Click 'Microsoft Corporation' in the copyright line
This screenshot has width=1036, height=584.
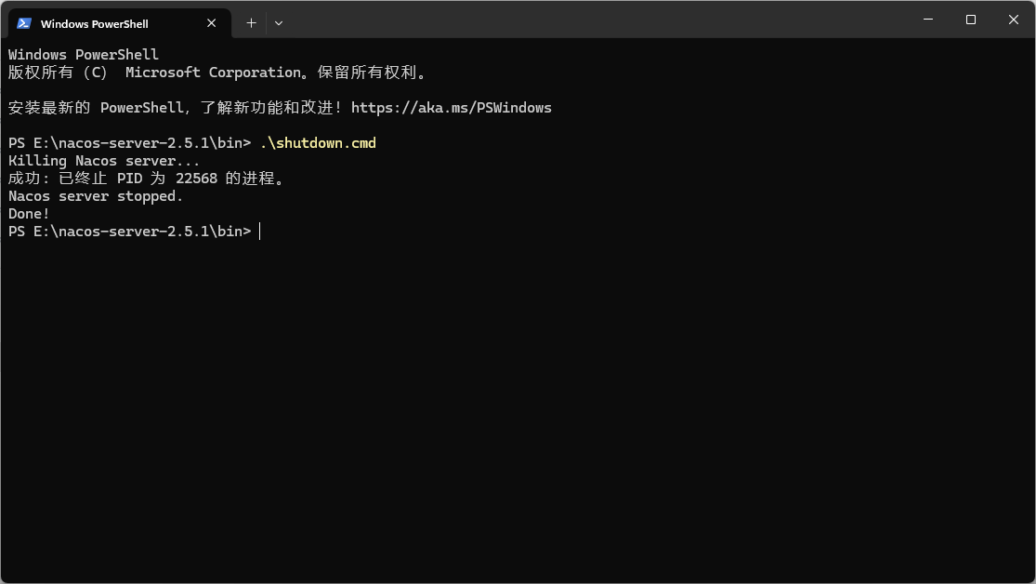coord(214,73)
